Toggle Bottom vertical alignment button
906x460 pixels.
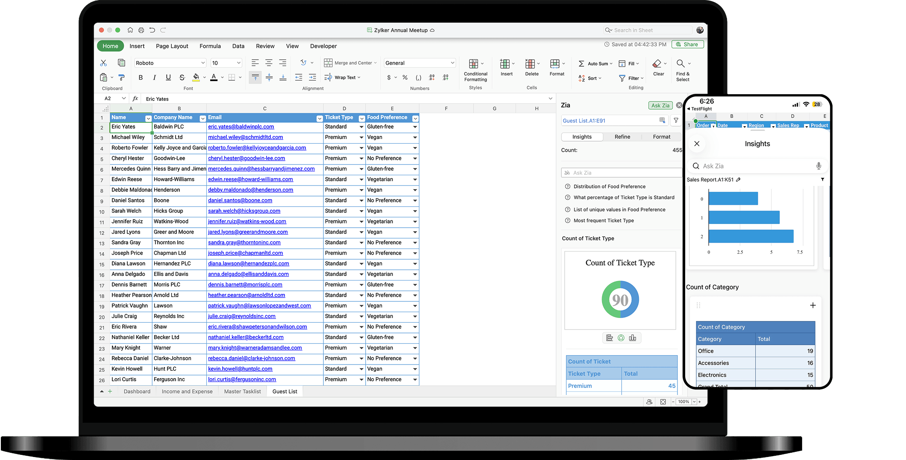tap(283, 77)
